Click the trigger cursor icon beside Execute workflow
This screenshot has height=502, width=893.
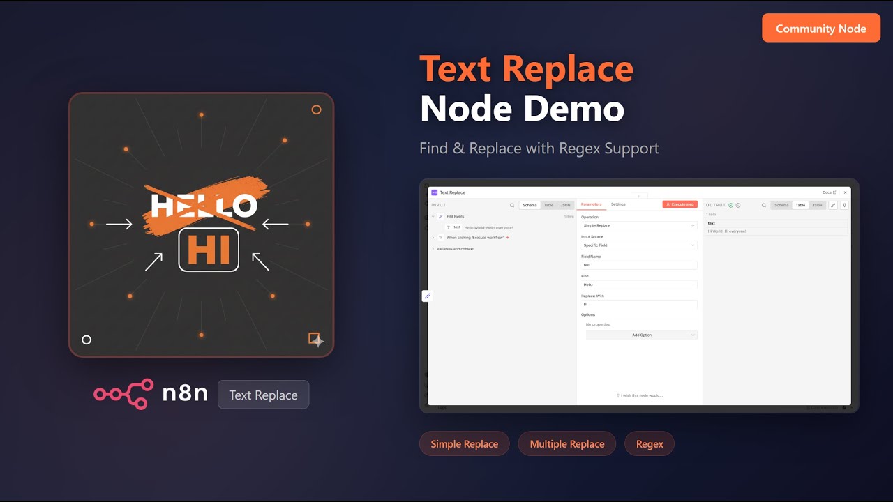tap(440, 238)
